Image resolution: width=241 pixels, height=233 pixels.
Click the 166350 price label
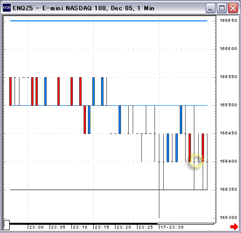(228, 189)
